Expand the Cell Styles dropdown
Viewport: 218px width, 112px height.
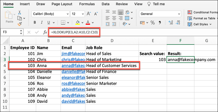tap(202, 24)
